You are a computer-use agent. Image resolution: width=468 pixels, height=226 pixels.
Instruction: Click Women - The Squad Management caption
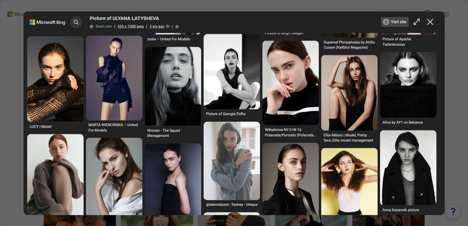(163, 133)
